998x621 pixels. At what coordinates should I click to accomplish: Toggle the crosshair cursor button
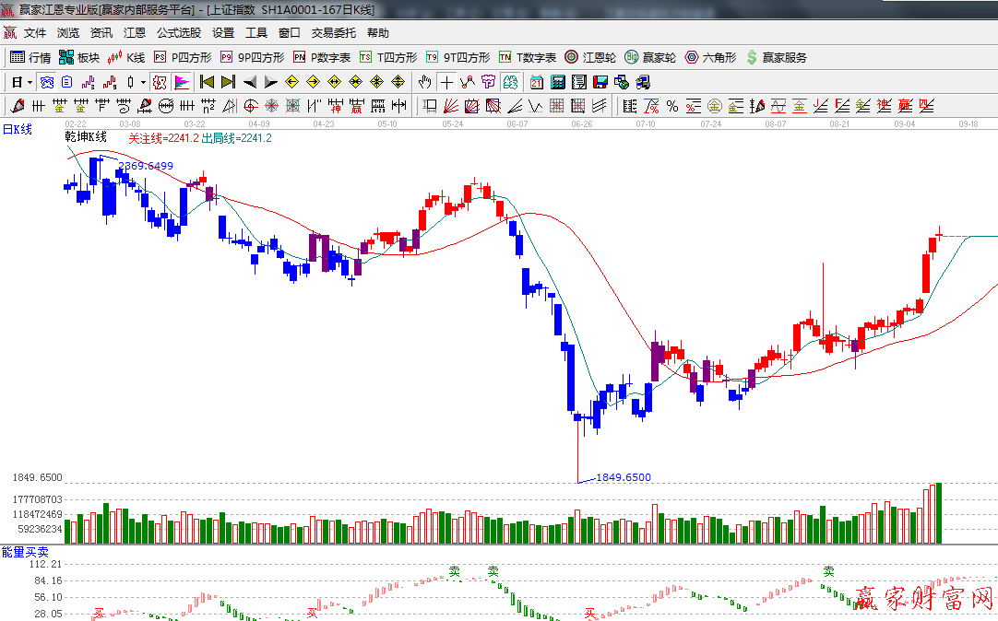coord(446,82)
